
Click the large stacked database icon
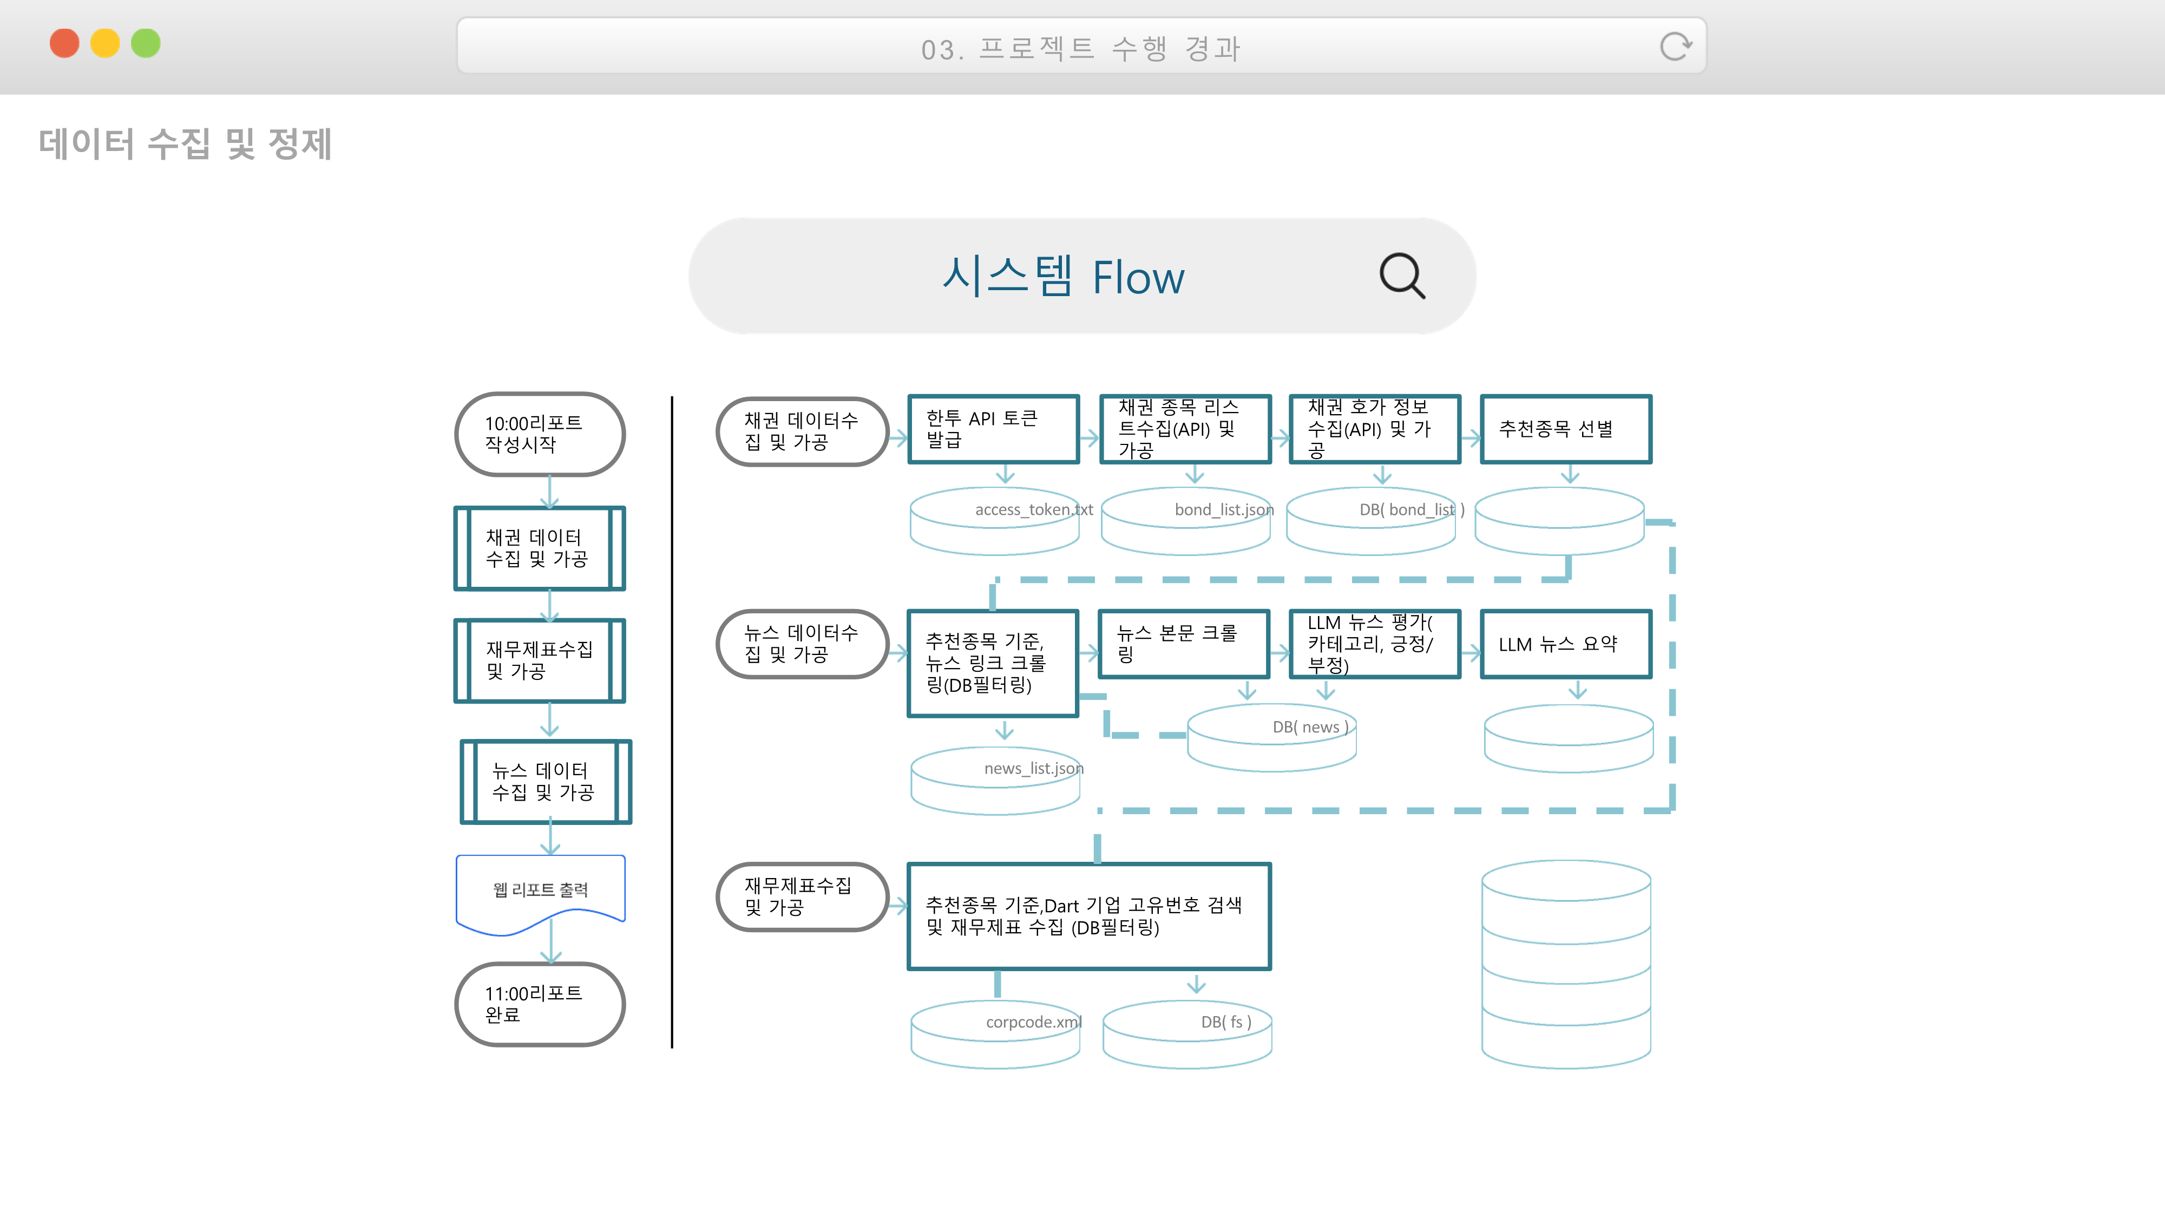1566,964
